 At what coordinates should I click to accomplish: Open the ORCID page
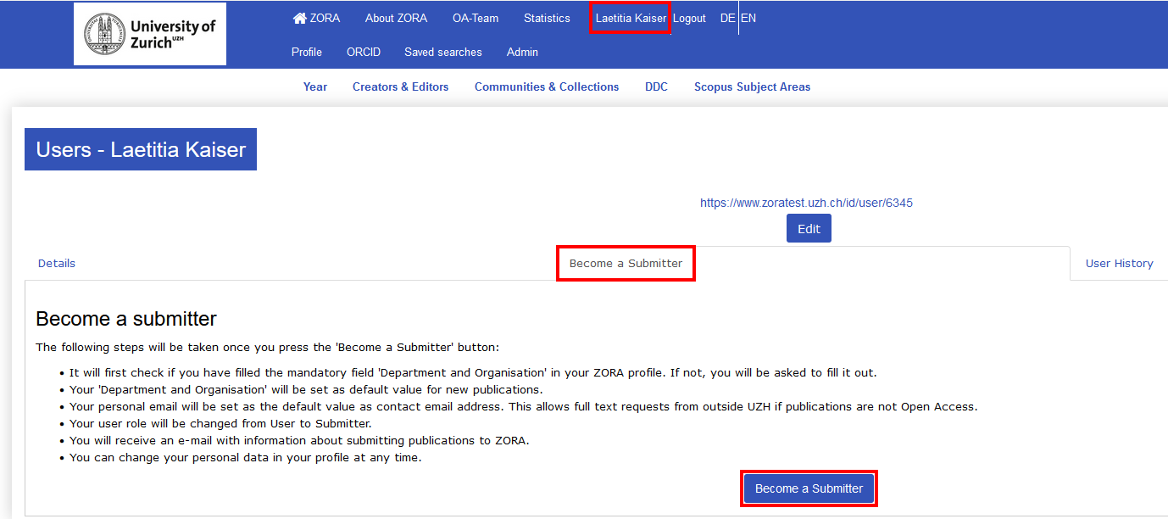pos(364,52)
